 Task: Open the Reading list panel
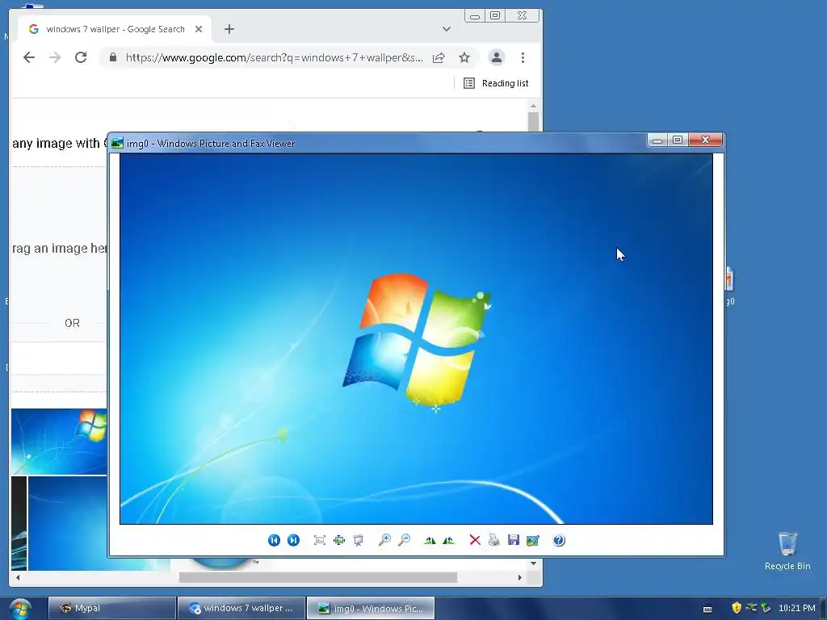point(496,83)
